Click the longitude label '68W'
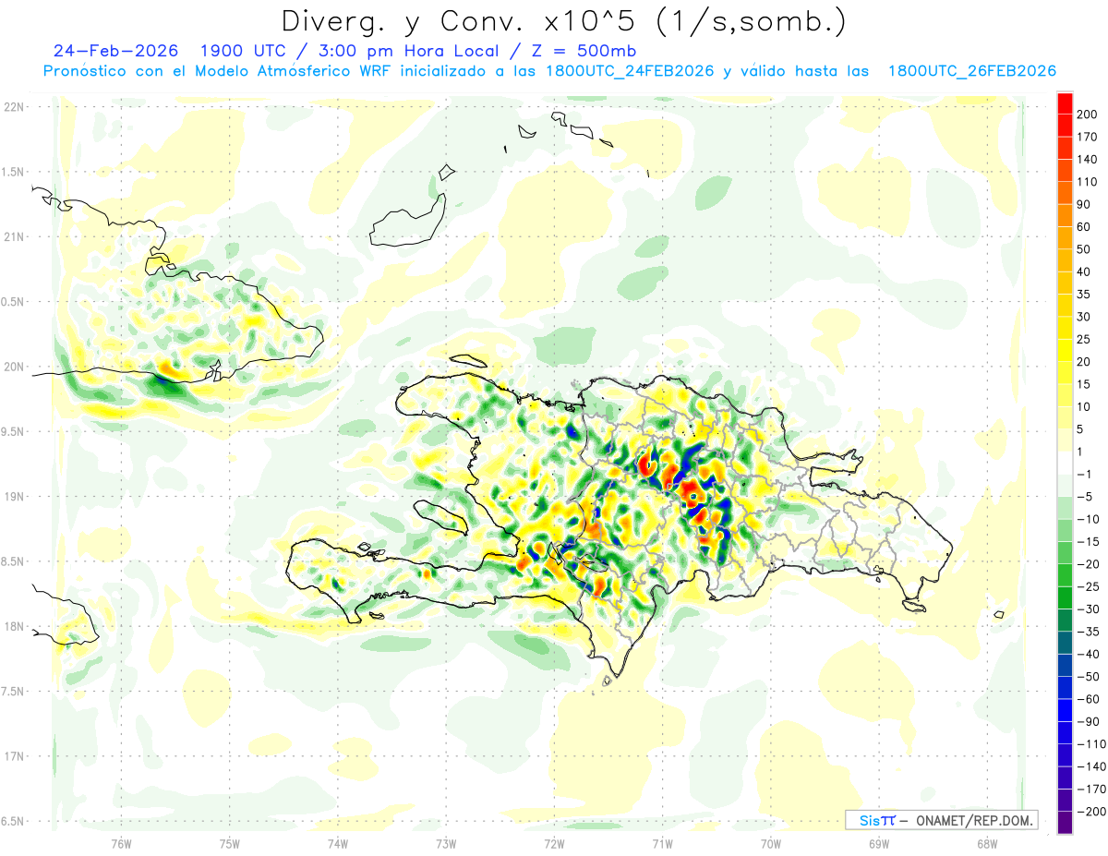This screenshot has height=856, width=1108. (x=987, y=842)
